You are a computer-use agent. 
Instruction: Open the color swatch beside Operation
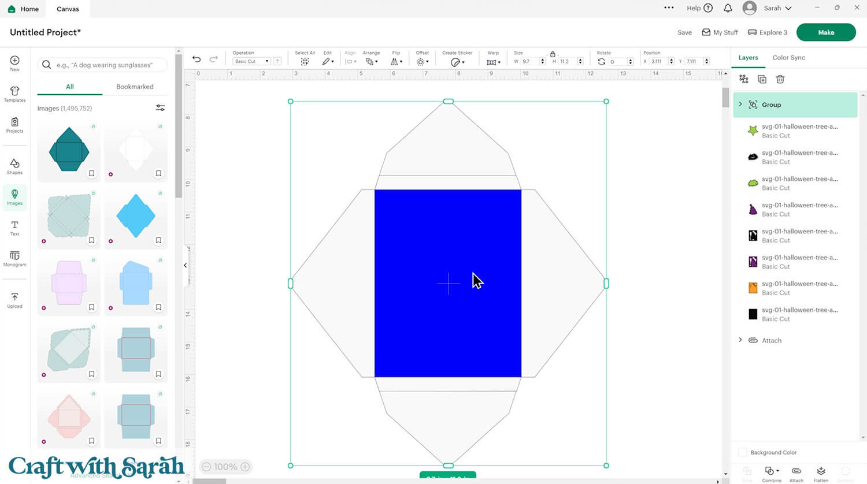(277, 61)
